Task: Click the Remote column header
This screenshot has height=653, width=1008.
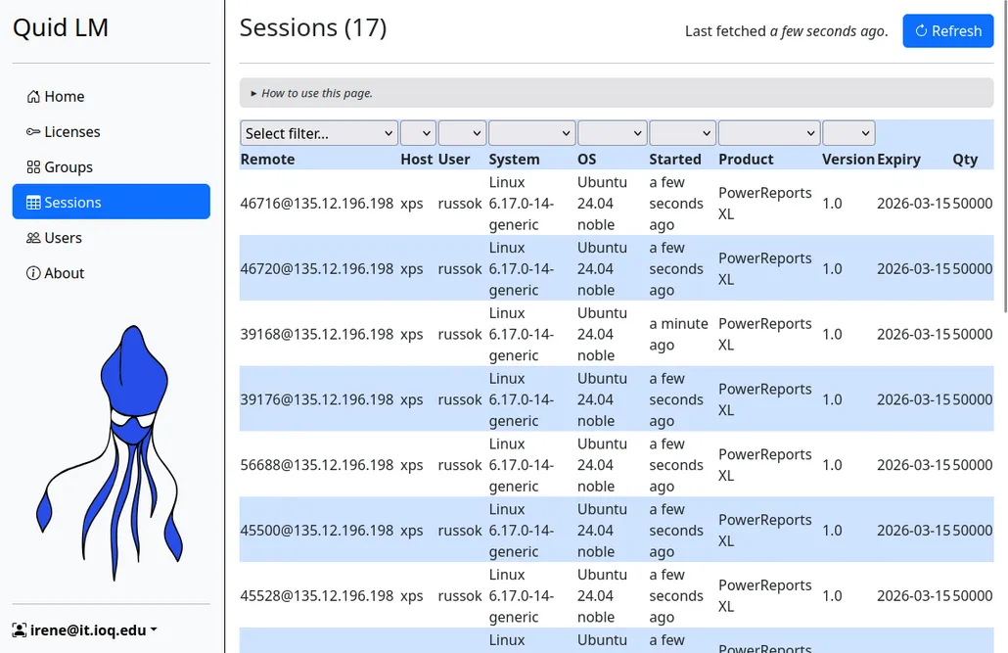Action: tap(267, 159)
